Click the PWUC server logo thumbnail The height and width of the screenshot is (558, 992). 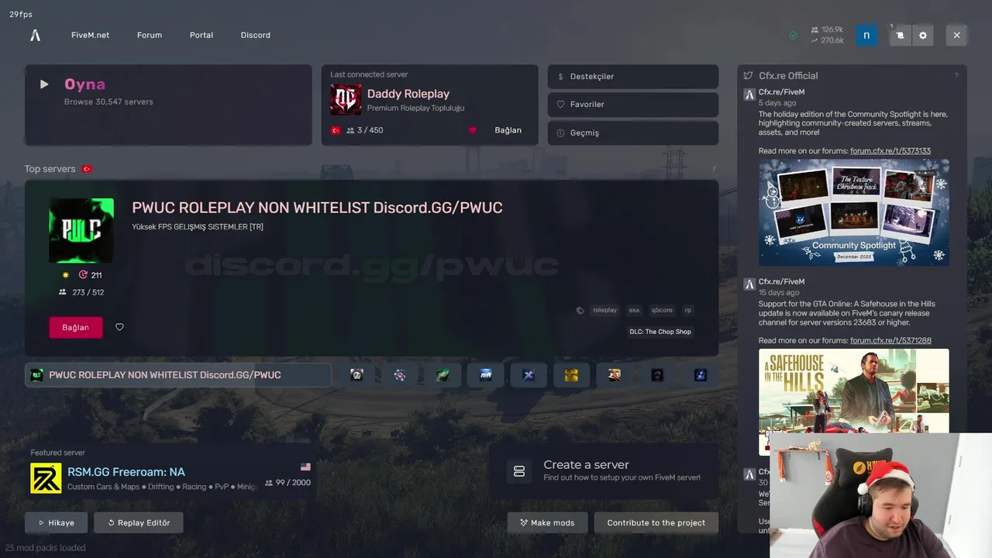pyautogui.click(x=81, y=230)
